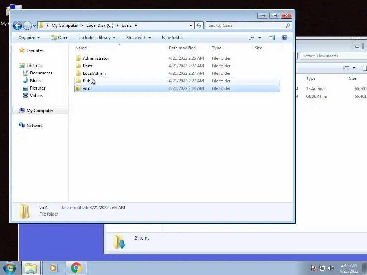This screenshot has width=367, height=275.
Task: Select My Computer breadcrumb in address bar
Action: click(65, 25)
